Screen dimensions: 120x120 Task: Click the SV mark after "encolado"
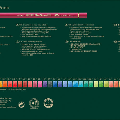[x=79, y=38]
